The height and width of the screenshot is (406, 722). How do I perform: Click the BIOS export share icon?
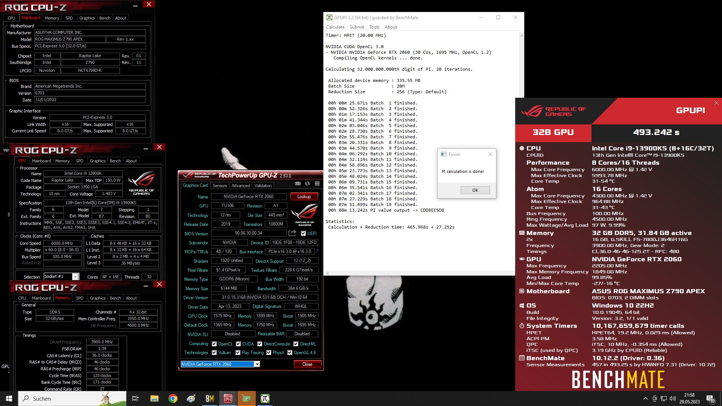click(x=292, y=233)
